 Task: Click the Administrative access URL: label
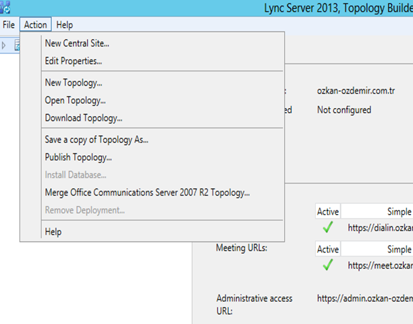pos(254,304)
